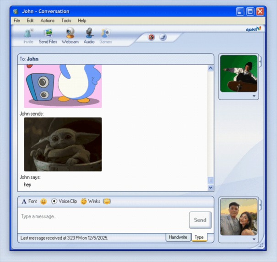Click the conversation scroll down arrow
Image resolution: width=277 pixels, height=262 pixels.
(x=211, y=187)
